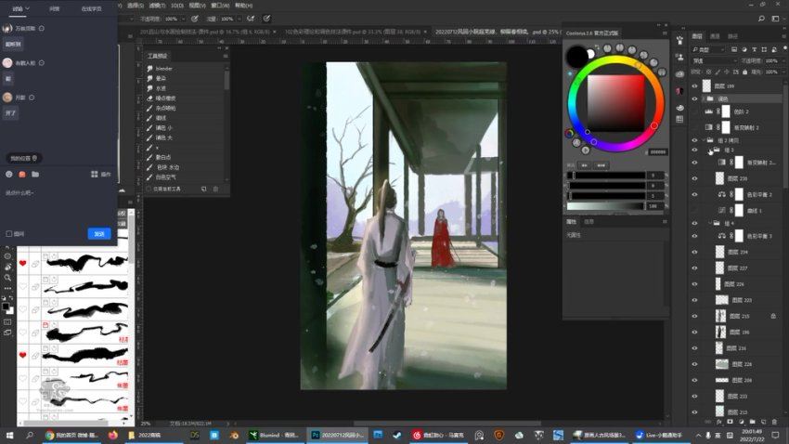Toggle the pressure for size icon

coord(266,19)
